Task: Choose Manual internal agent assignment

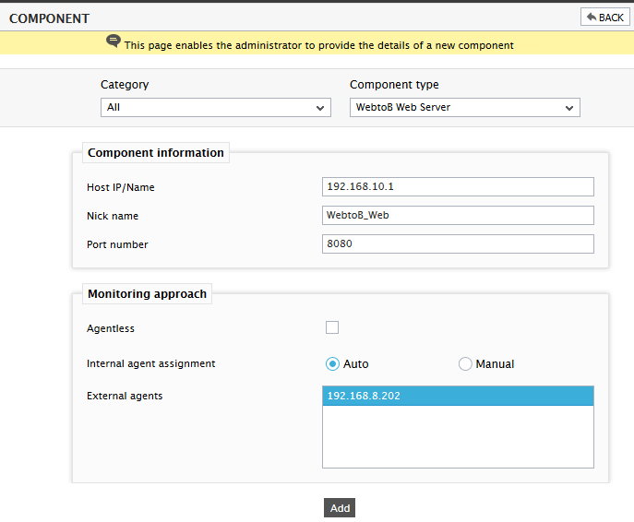Action: click(465, 364)
